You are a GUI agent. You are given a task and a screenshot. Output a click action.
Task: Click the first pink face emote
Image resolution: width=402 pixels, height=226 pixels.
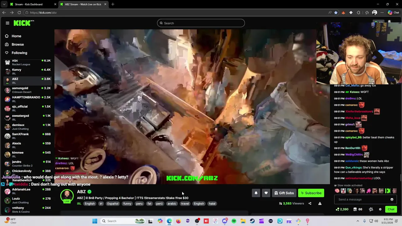[x=337, y=191]
